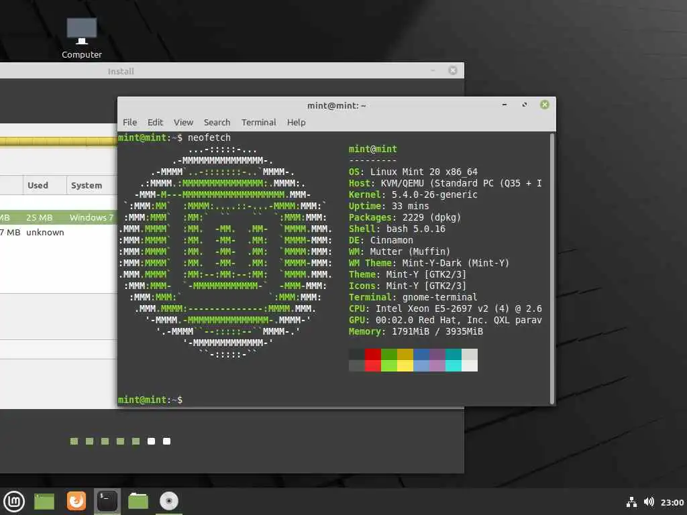The image size is (687, 515).
Task: Select the Windows 7 partition row
Action: [58, 218]
